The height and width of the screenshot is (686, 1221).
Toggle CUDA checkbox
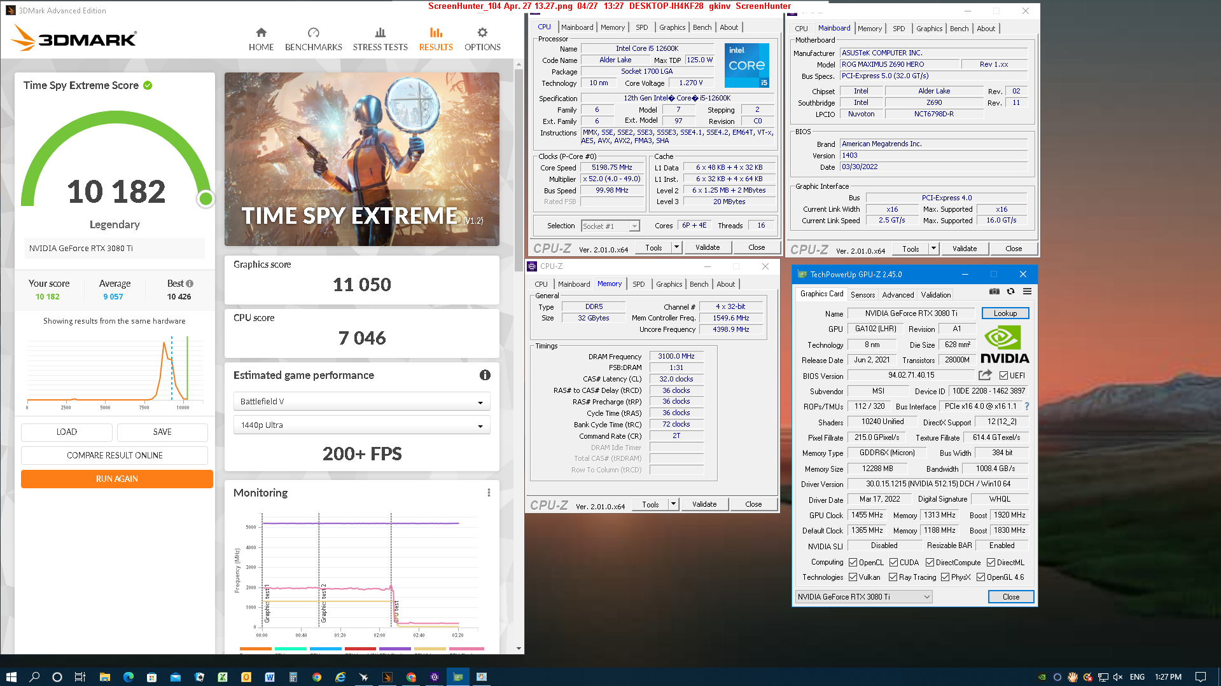point(894,563)
